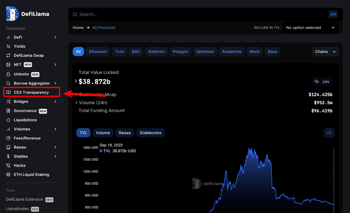Expand the Bridges sidebar submenu
350x213 pixels.
click(x=55, y=102)
